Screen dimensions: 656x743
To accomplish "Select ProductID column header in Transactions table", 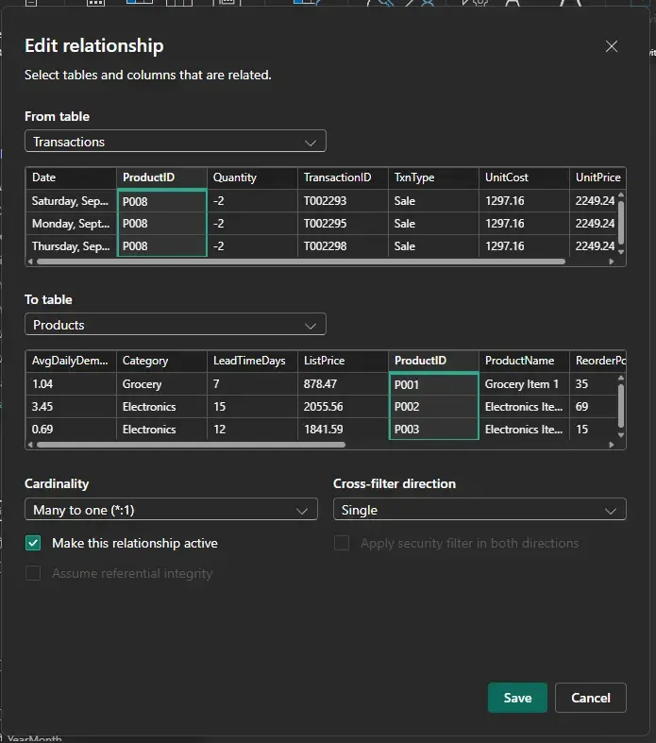I will tap(161, 177).
